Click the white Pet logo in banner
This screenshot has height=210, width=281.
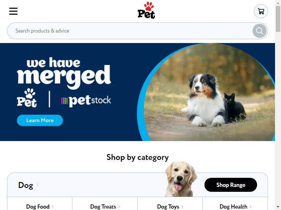pos(27,98)
